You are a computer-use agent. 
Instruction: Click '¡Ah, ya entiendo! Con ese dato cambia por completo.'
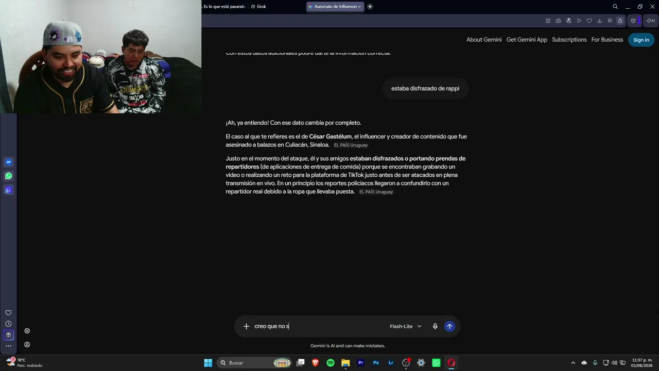click(x=293, y=123)
